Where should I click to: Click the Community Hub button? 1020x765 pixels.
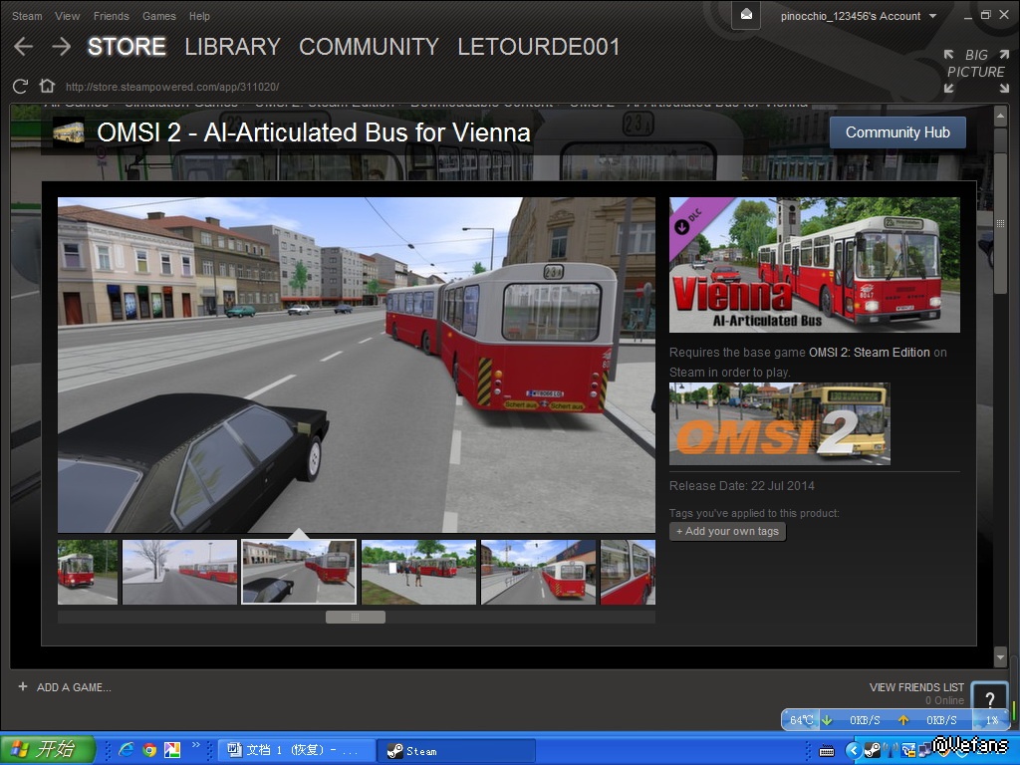[x=897, y=132]
